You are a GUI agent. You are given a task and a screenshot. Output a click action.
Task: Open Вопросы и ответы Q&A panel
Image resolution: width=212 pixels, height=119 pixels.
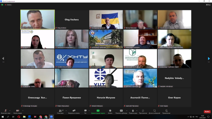click(74, 111)
